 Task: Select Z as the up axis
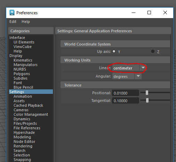coord(153,51)
